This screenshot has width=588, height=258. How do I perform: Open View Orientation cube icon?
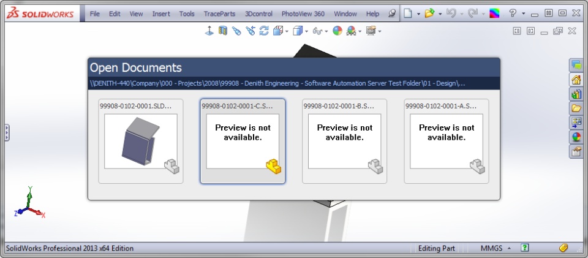tap(278, 31)
